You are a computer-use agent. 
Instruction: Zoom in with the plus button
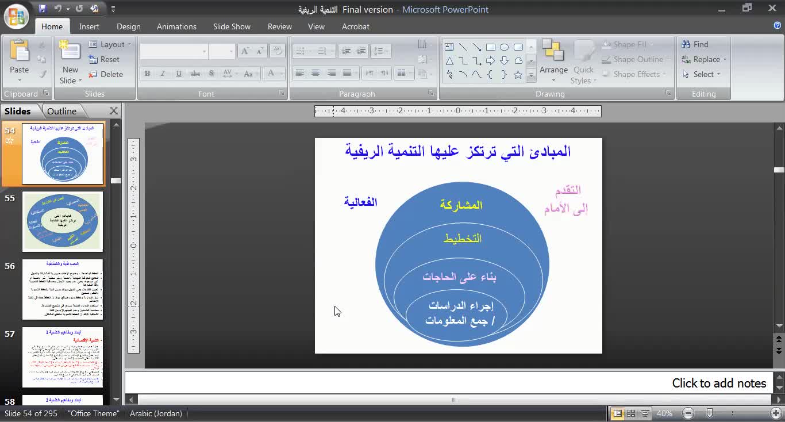click(x=776, y=413)
